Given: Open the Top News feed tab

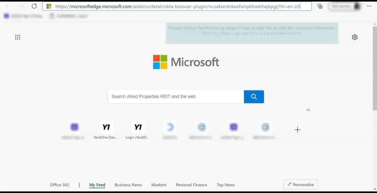Looking at the screenshot, I should pos(226,185).
